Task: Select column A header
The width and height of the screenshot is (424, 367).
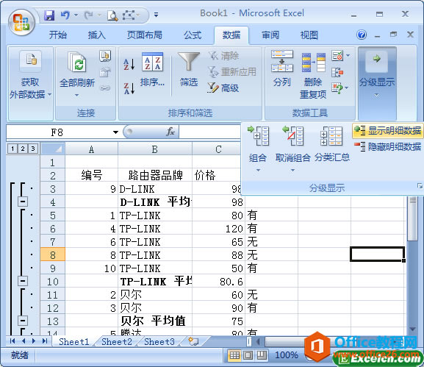Action: [91, 149]
